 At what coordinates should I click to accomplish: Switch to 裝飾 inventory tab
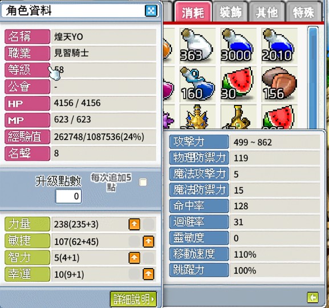pyautogui.click(x=230, y=12)
